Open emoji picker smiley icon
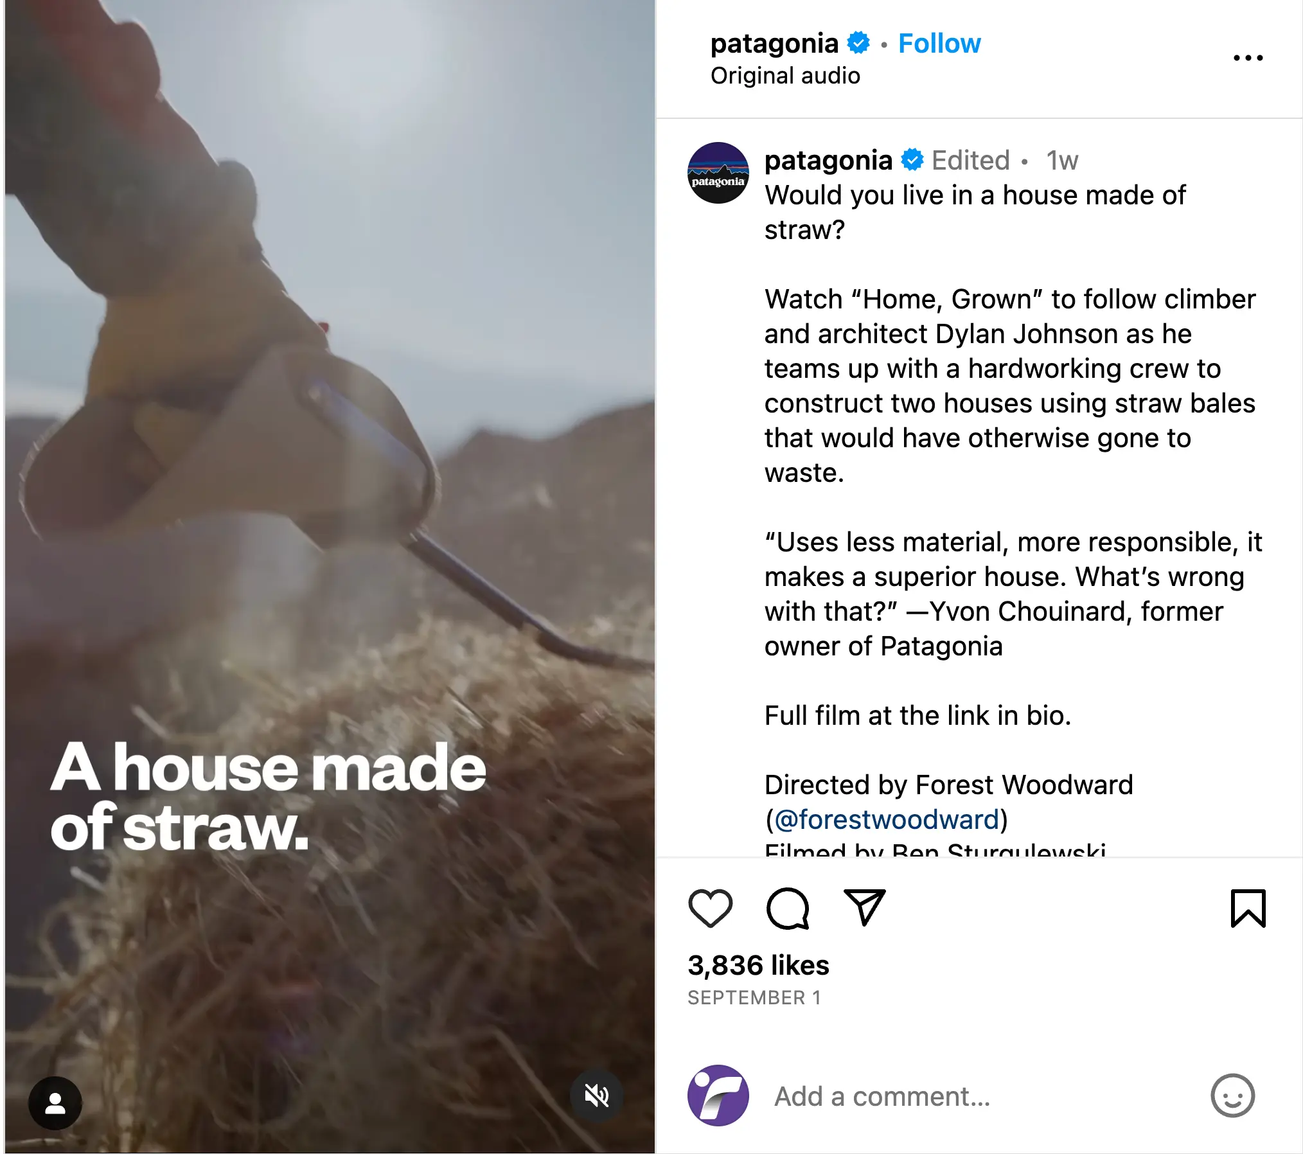Screen dimensions: 1303x1154 pyautogui.click(x=1232, y=1096)
